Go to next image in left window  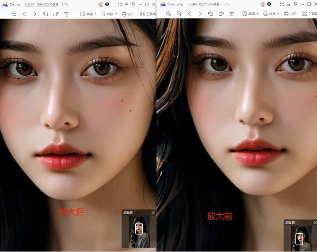[35, 14]
